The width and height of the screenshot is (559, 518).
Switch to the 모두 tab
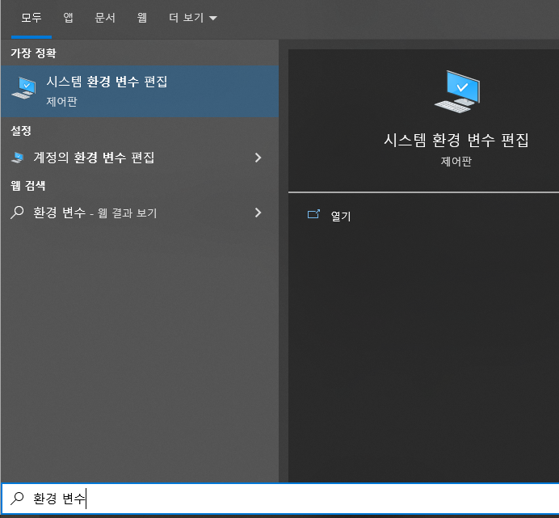coord(32,18)
